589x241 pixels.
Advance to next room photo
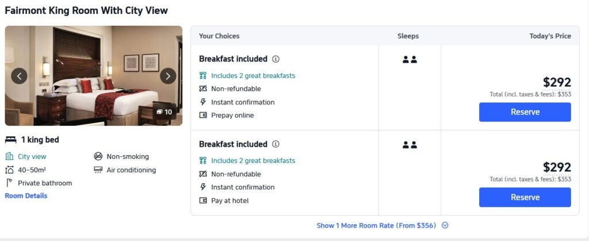point(168,76)
